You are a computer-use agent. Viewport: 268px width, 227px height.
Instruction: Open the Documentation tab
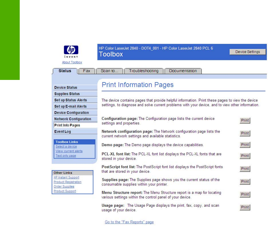tap(183, 71)
